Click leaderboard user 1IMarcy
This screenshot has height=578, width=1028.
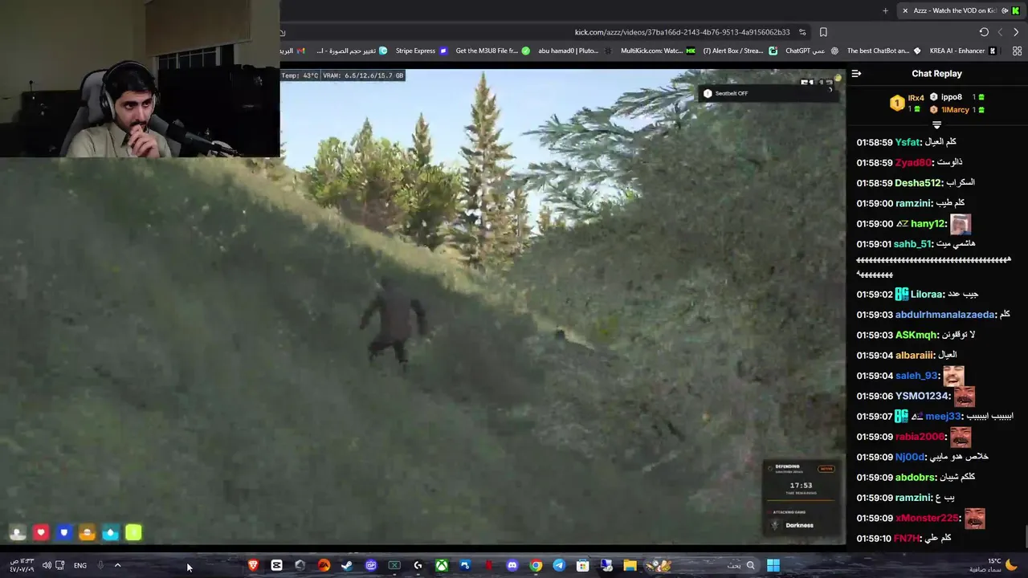click(955, 109)
